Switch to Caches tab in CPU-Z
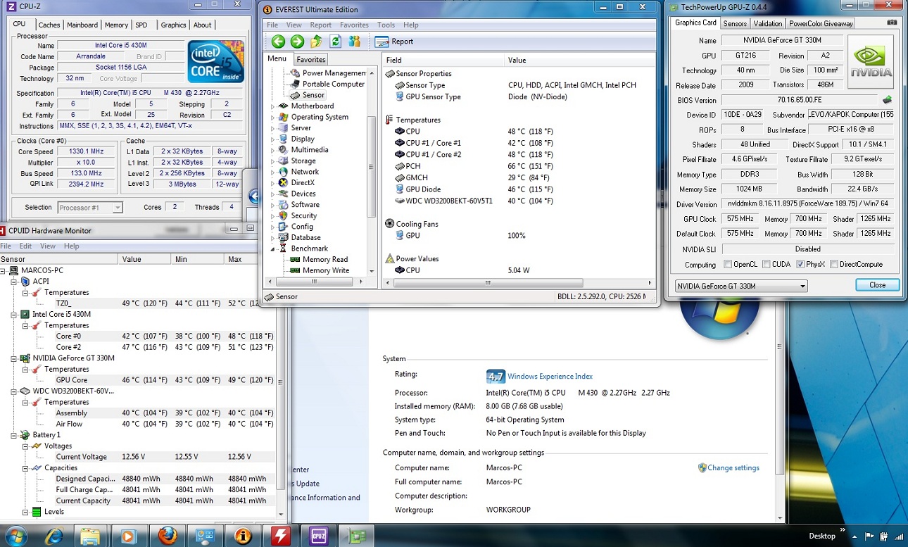908x547 pixels. tap(49, 25)
